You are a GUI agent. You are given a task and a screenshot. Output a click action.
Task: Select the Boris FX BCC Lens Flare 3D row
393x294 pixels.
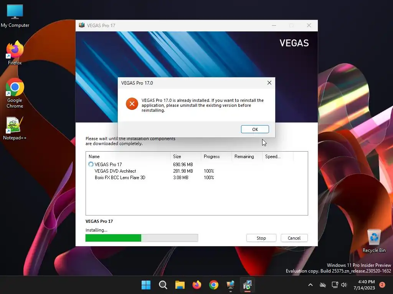[x=197, y=178]
